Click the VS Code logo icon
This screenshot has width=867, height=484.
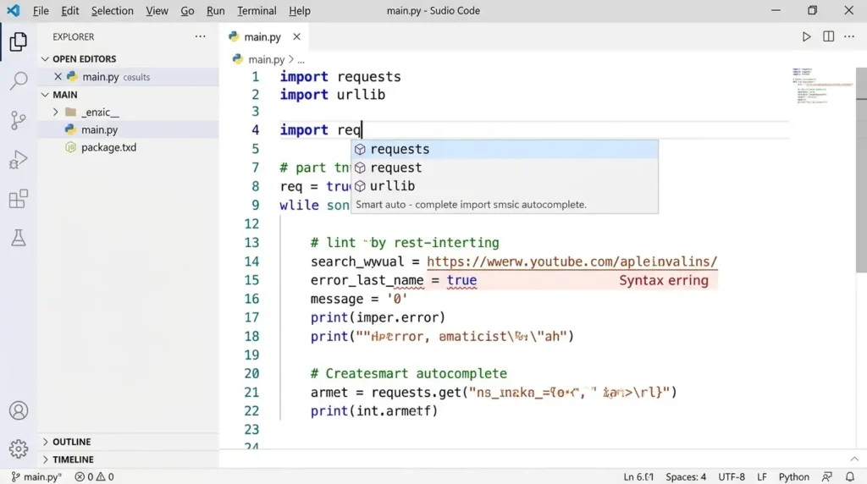(14, 10)
